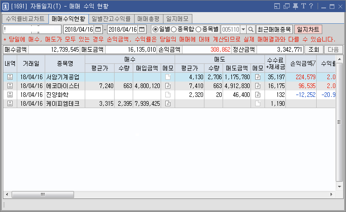Select the 에코마이스터 stock name cell

point(65,86)
